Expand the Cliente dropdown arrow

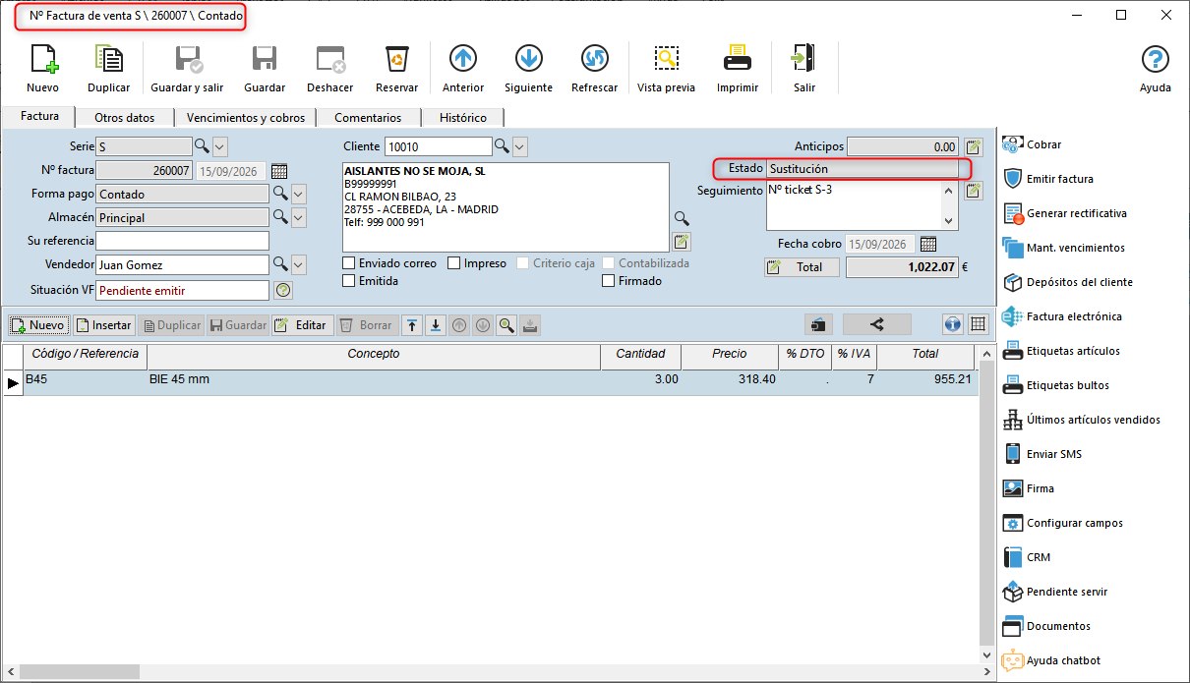click(520, 146)
